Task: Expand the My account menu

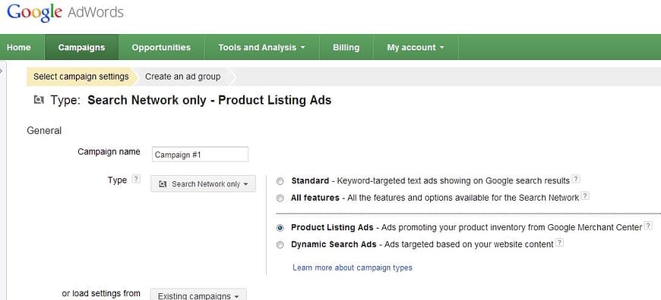Action: point(416,48)
